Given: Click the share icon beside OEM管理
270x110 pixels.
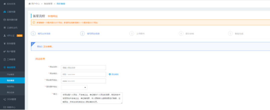Looking at the screenshot, I should [5, 99].
